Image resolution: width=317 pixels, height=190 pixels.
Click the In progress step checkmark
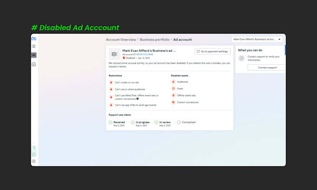133,122
